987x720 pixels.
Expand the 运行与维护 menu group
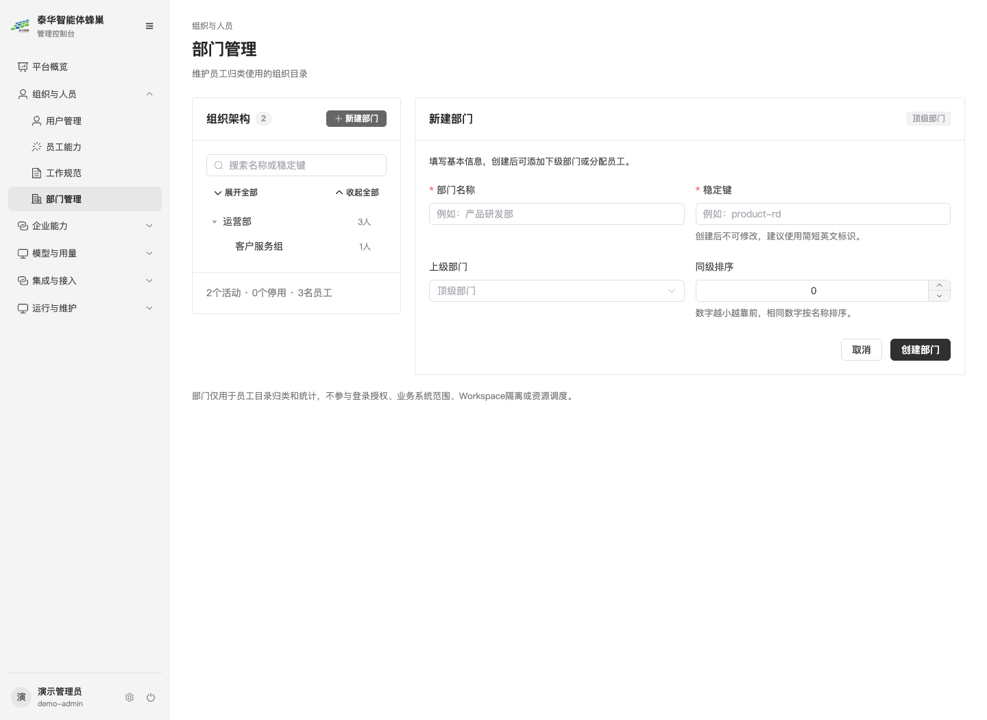85,308
